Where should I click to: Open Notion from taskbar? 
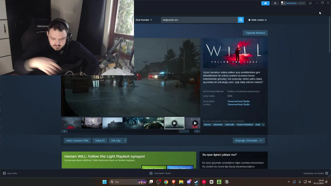click(227, 182)
